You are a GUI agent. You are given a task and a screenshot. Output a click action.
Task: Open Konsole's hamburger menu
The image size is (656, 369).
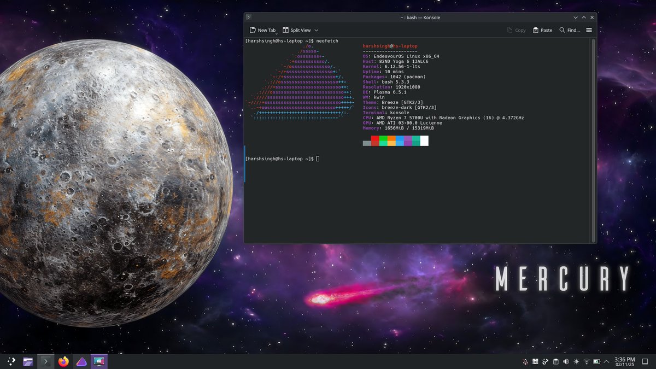point(589,30)
